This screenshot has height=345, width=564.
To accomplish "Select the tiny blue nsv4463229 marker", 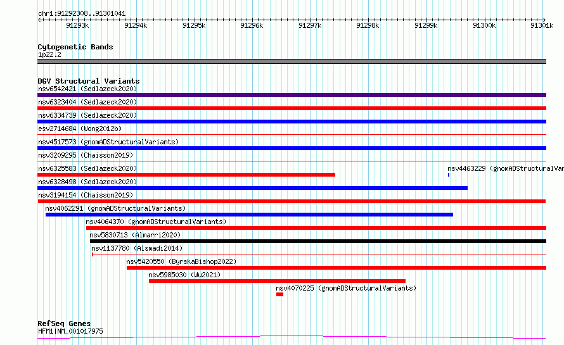I will tap(449, 175).
